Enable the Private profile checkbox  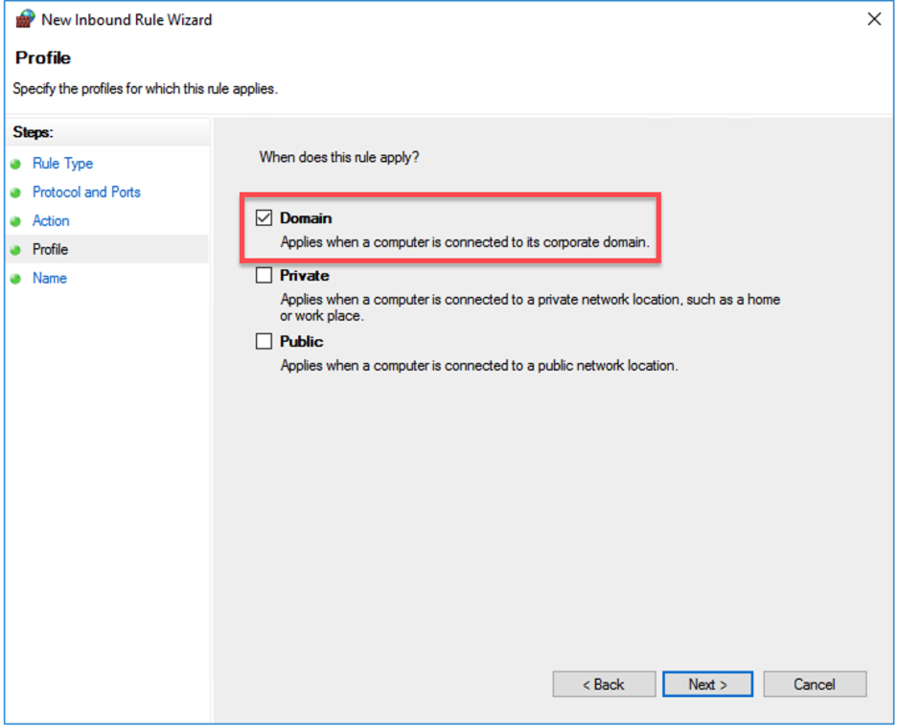[265, 275]
